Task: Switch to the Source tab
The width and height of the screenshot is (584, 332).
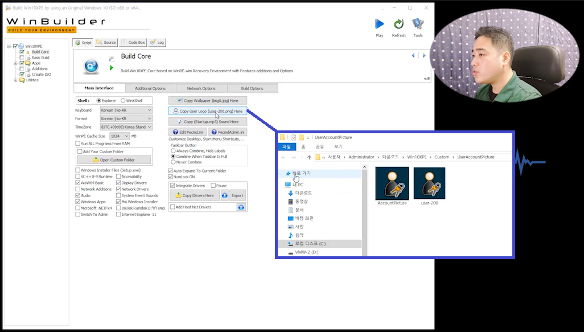Action: click(106, 43)
